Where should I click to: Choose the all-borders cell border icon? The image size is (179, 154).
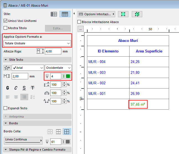coord(67,132)
